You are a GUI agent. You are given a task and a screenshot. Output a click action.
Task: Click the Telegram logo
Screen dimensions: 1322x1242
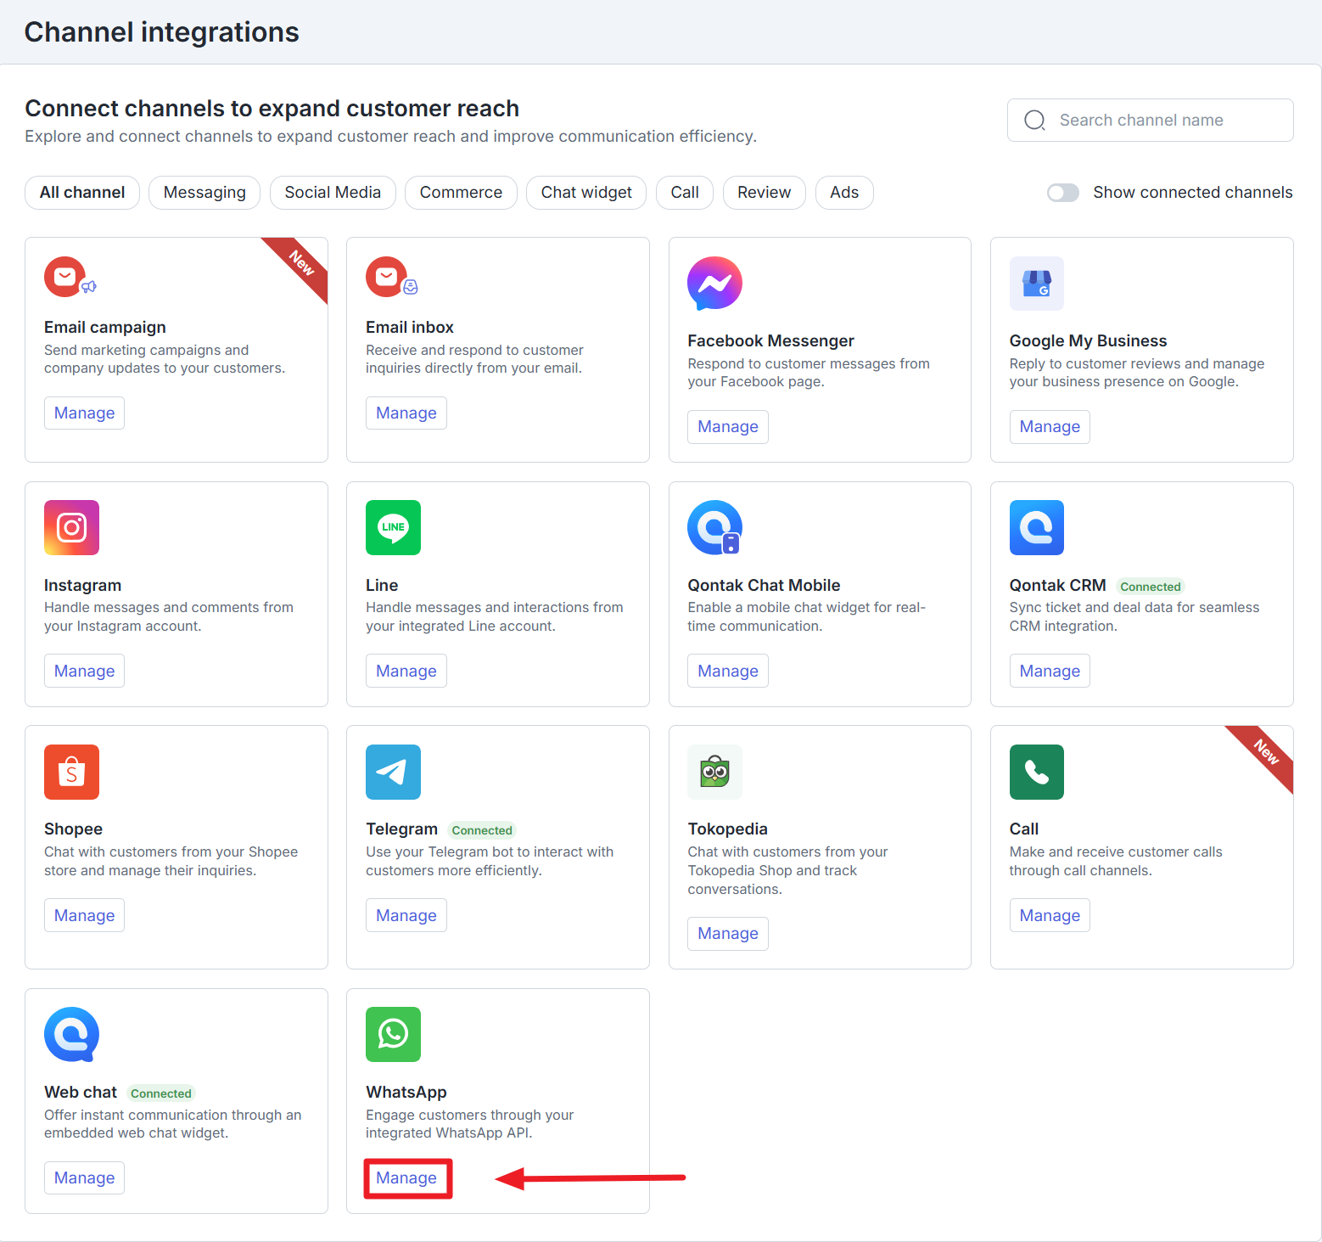coord(393,772)
